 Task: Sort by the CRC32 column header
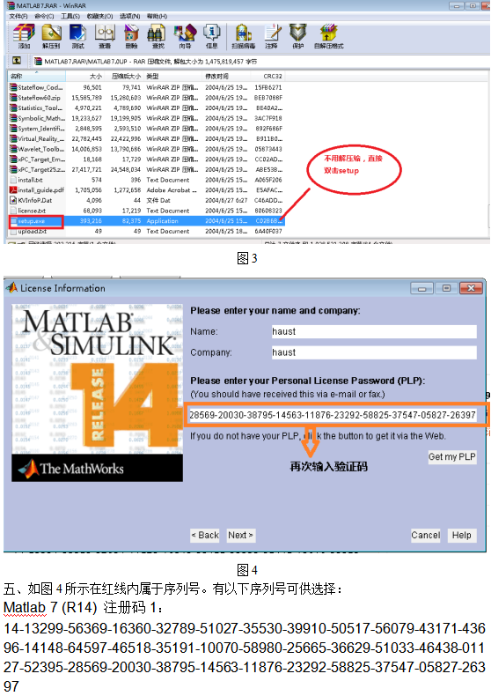pos(268,76)
